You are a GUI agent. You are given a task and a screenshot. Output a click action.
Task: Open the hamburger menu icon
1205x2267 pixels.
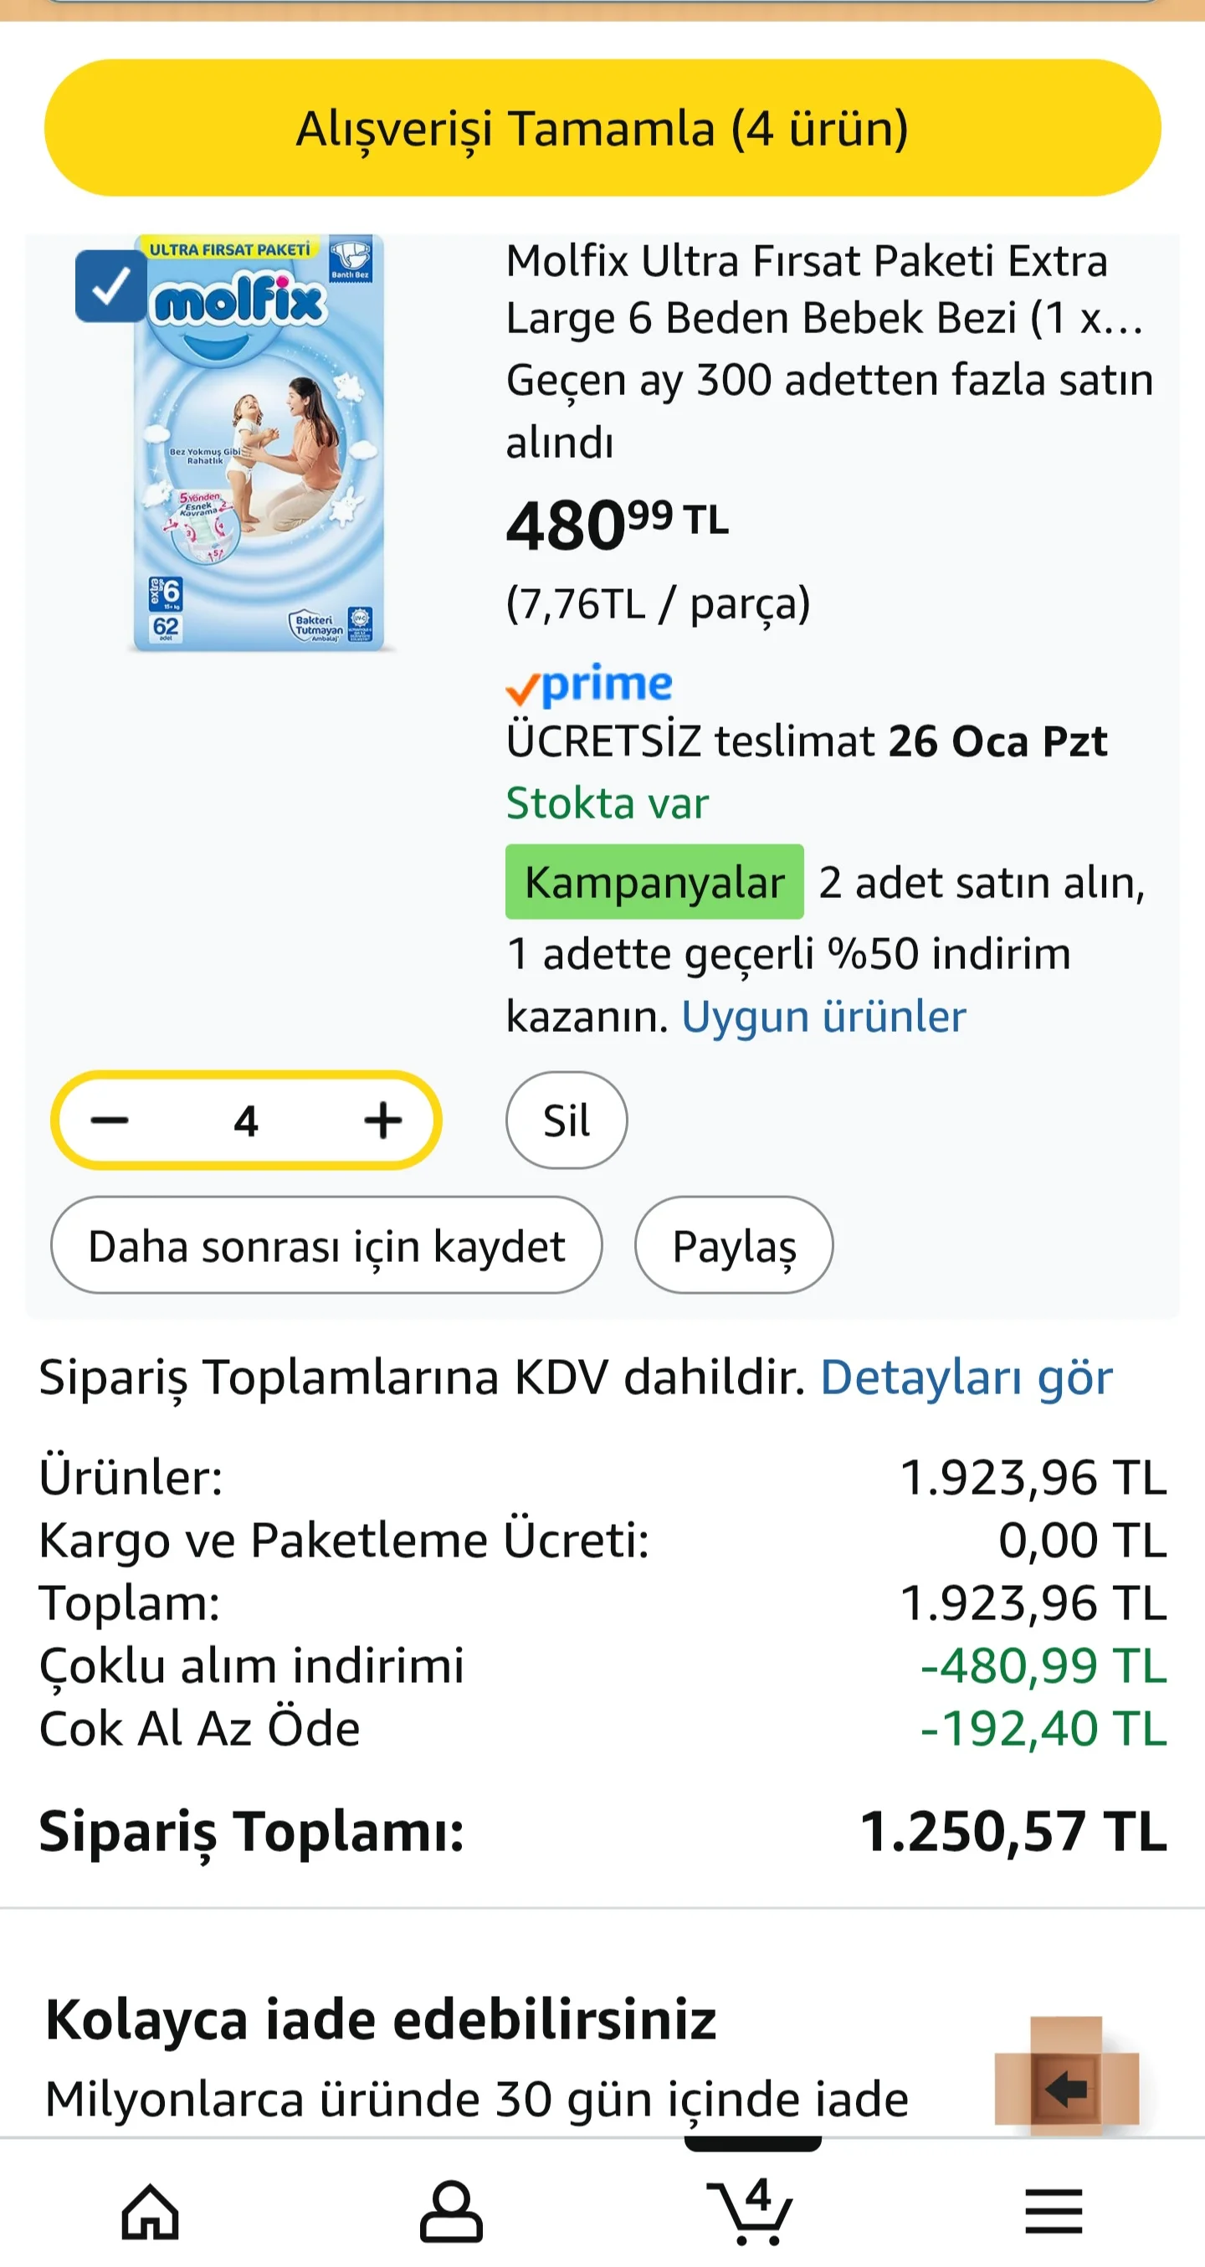[1053, 2210]
